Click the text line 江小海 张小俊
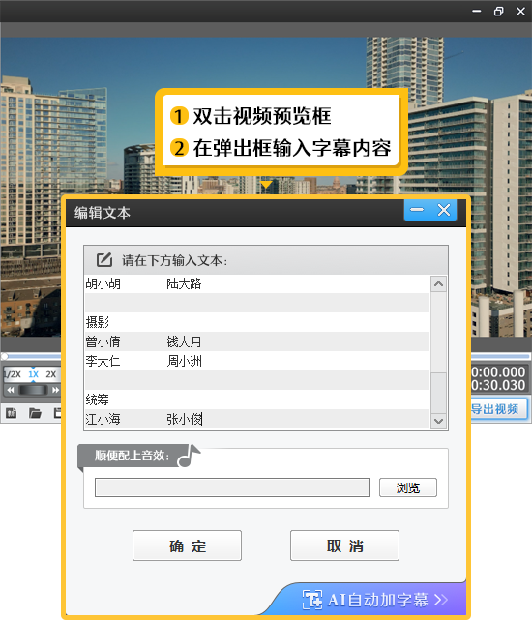The height and width of the screenshot is (620, 532). pos(257,419)
